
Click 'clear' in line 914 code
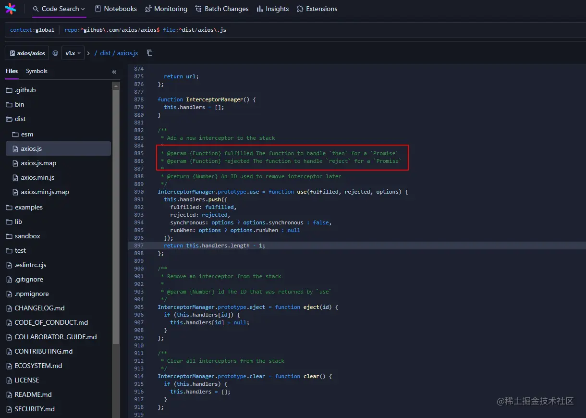click(x=311, y=376)
